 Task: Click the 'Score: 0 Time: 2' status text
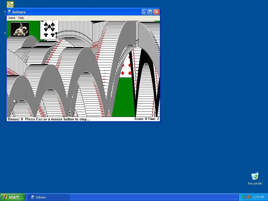147,119
